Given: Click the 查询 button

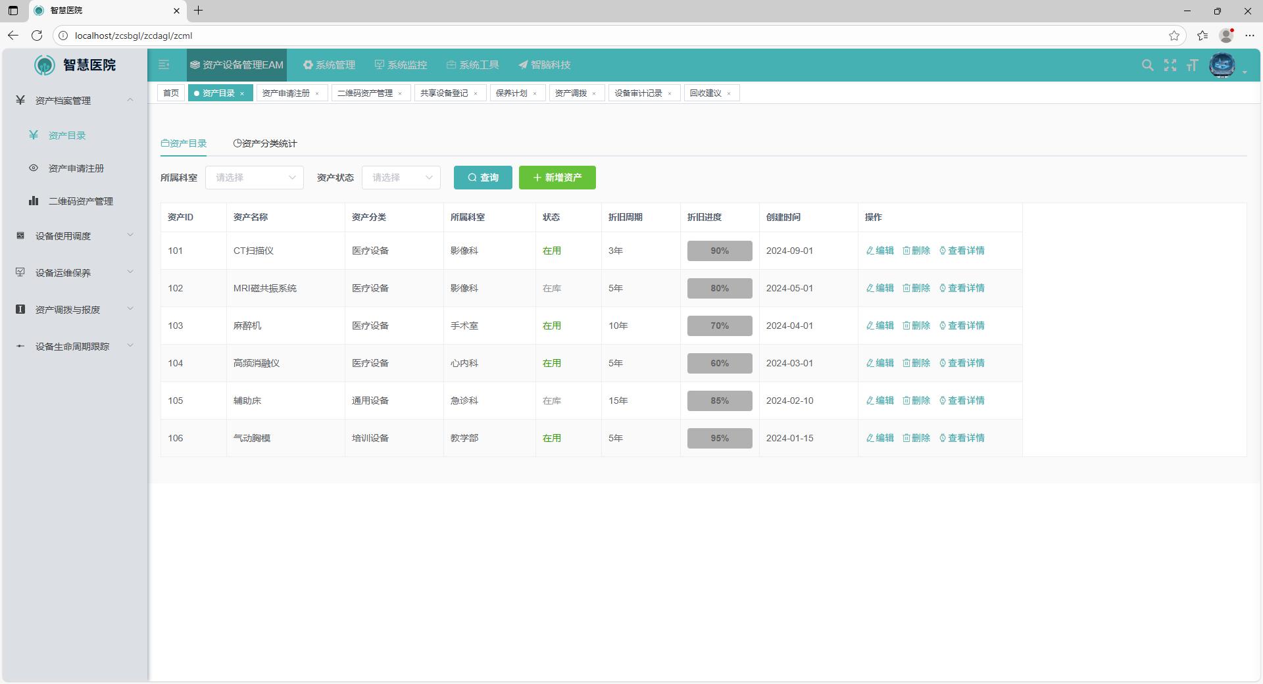Looking at the screenshot, I should (483, 178).
